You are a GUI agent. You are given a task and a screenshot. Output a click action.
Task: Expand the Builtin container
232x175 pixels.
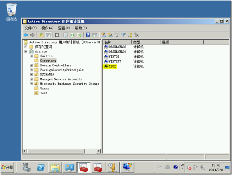pyautogui.click(x=31, y=56)
